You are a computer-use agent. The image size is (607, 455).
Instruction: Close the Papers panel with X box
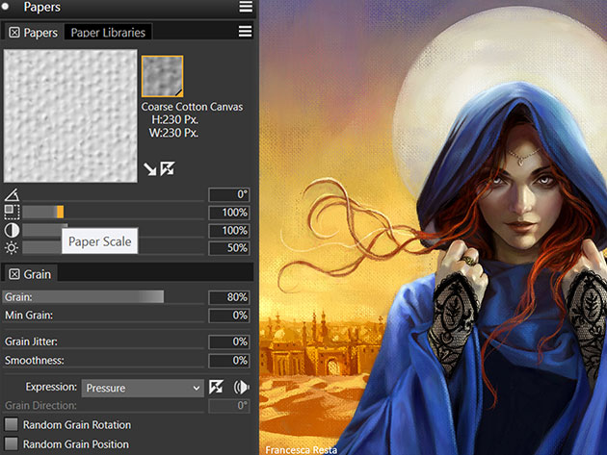[x=14, y=33]
